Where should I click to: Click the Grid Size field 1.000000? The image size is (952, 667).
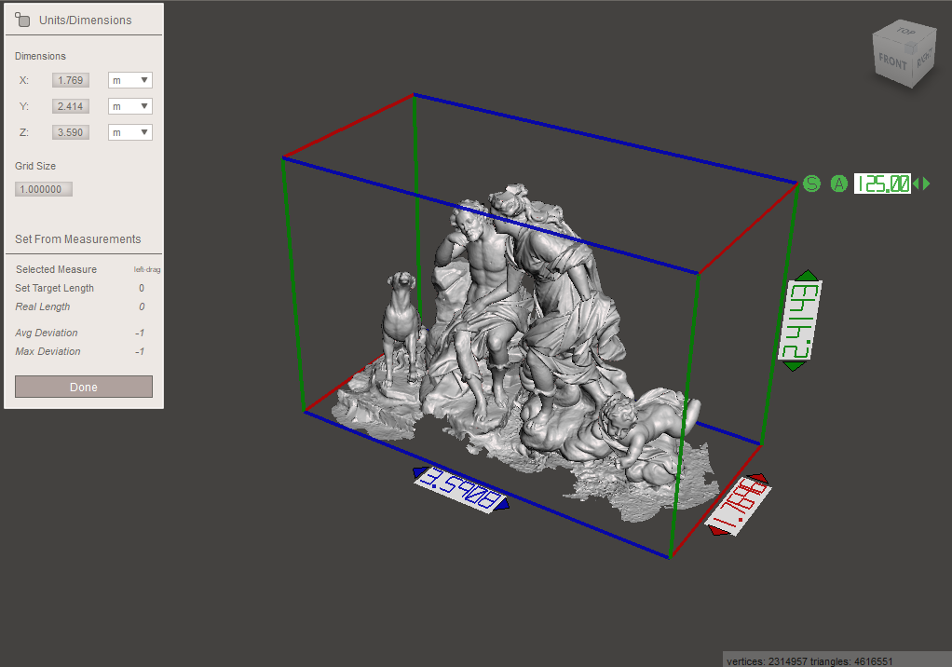coord(44,189)
